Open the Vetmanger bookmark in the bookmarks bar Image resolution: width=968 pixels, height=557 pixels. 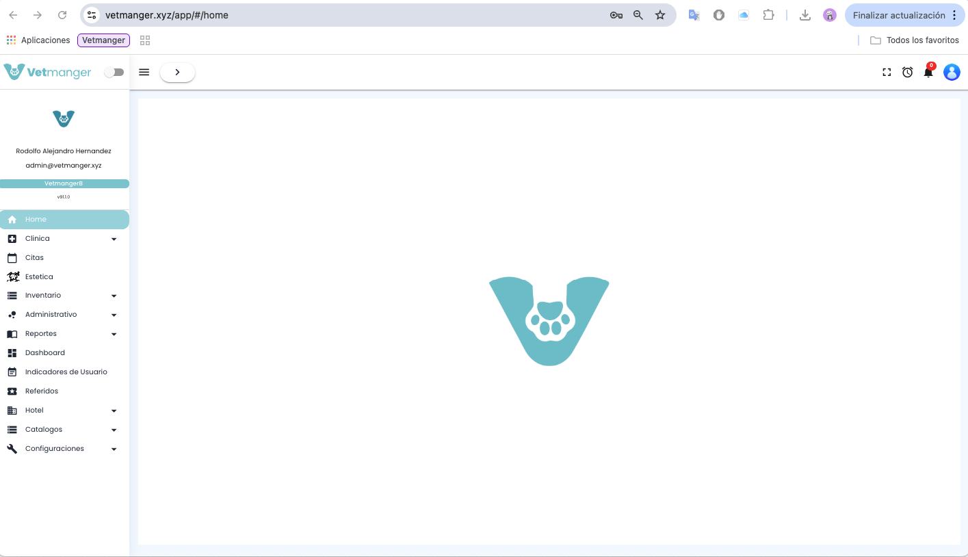(103, 40)
